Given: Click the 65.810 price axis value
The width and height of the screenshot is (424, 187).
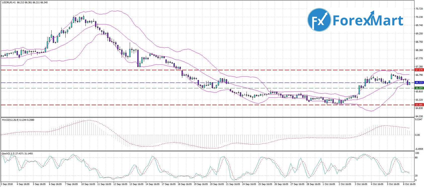Looking at the screenshot, I should tap(419, 92).
